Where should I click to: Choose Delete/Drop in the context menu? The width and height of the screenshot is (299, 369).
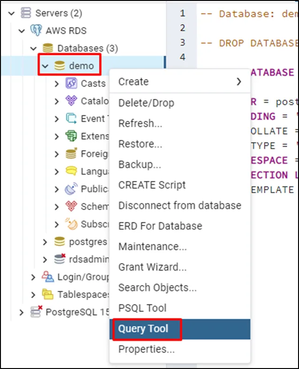[146, 103]
